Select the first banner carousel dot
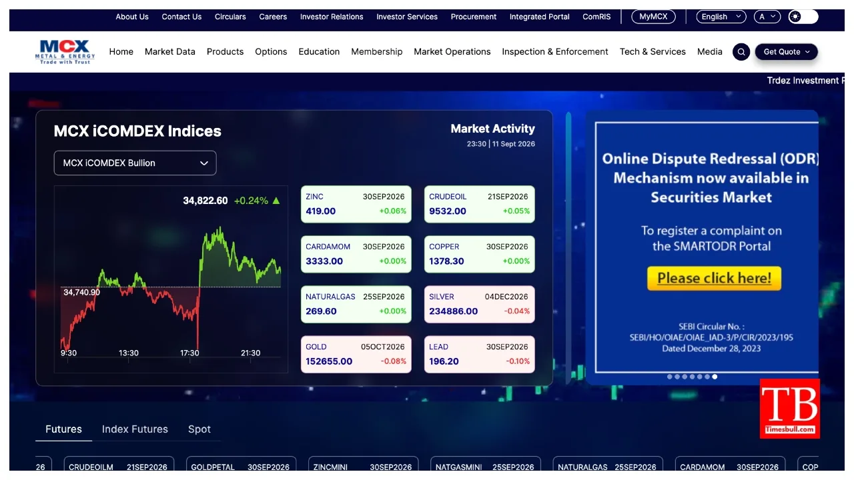Screen dimensions: 854x480 [x=670, y=377]
